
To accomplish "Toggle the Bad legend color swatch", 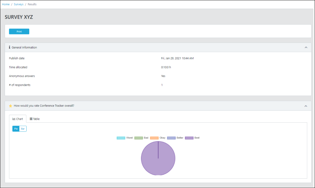I will point(139,138).
